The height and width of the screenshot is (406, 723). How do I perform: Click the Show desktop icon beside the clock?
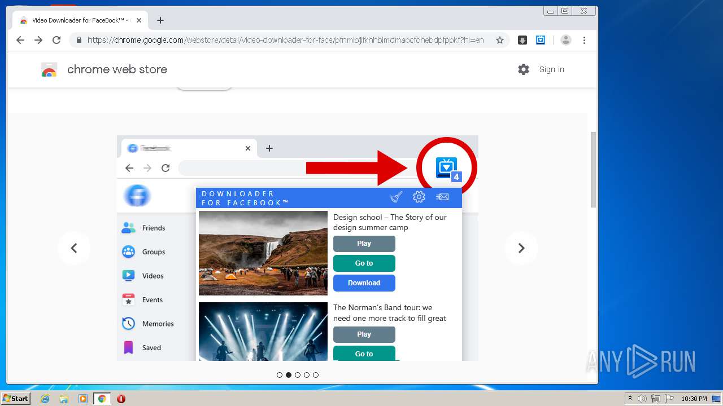tap(716, 399)
